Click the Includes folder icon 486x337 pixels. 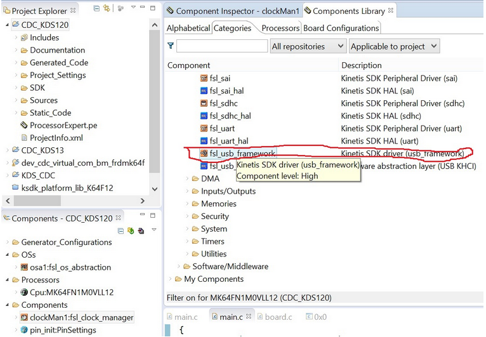pos(24,37)
